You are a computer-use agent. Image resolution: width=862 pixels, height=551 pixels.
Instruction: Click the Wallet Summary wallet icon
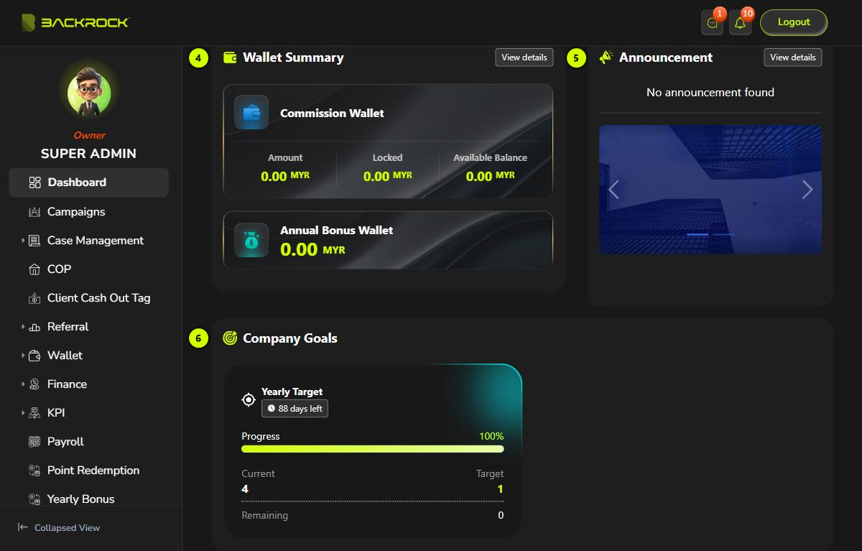click(x=230, y=57)
